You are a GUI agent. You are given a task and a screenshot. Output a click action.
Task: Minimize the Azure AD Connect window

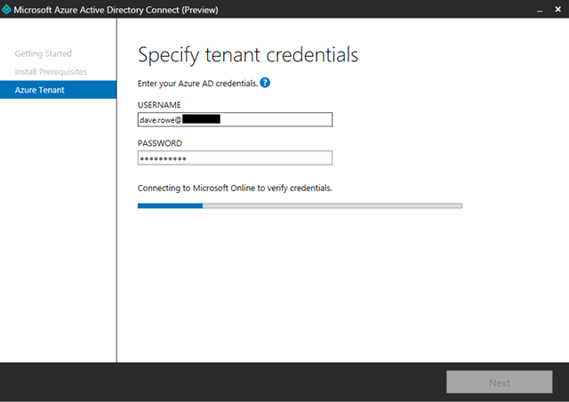point(540,10)
